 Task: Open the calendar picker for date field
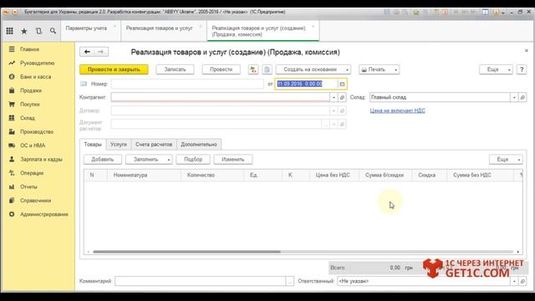pos(342,84)
